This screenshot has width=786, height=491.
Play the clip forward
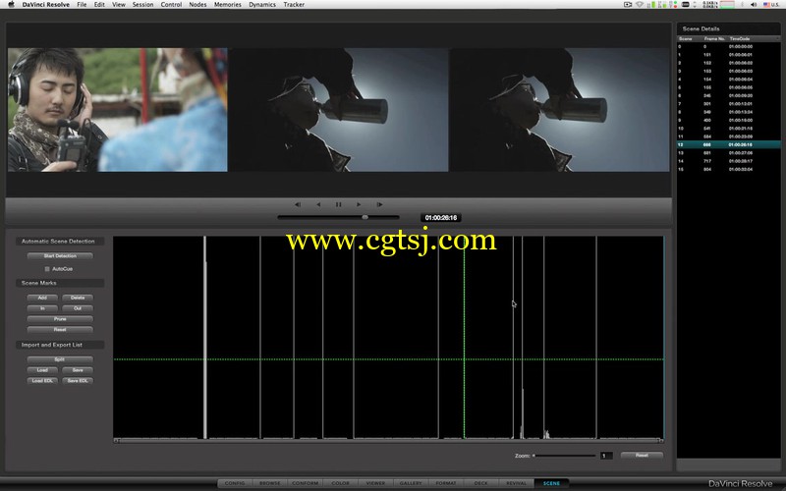point(359,204)
